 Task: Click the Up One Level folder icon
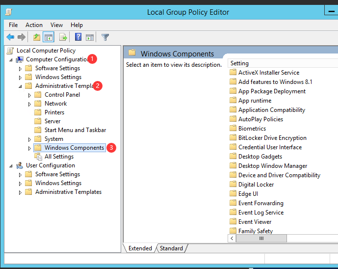(x=37, y=37)
